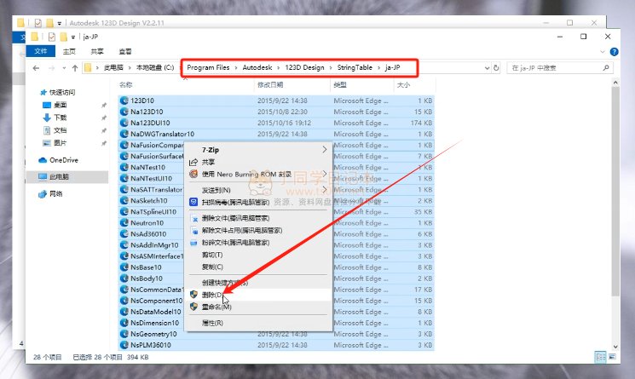Choose Nero Burning ROM 刻录 entry
This screenshot has height=379, width=635.
pos(258,175)
